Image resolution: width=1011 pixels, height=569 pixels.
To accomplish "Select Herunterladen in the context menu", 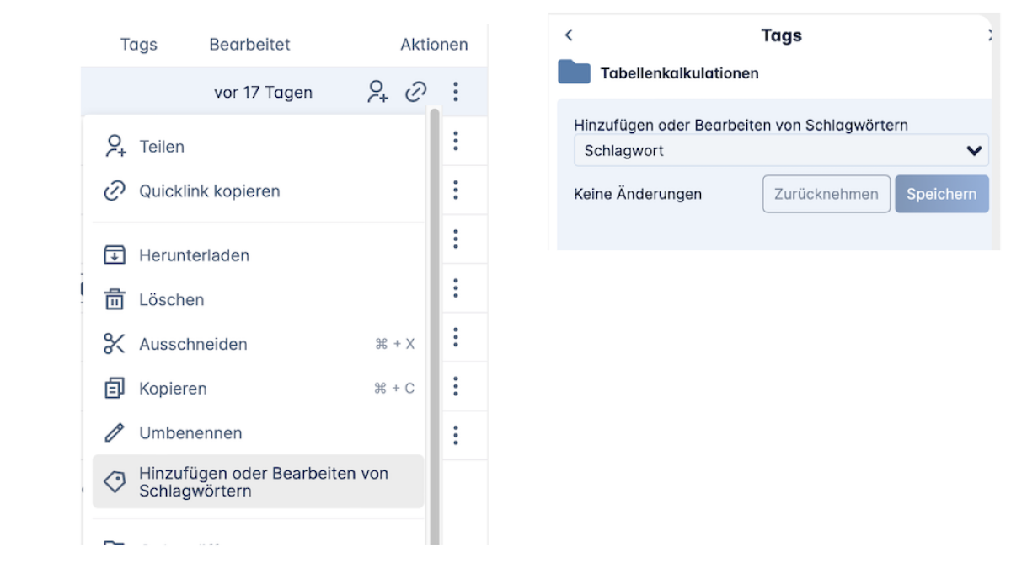I will pyautogui.click(x=194, y=255).
